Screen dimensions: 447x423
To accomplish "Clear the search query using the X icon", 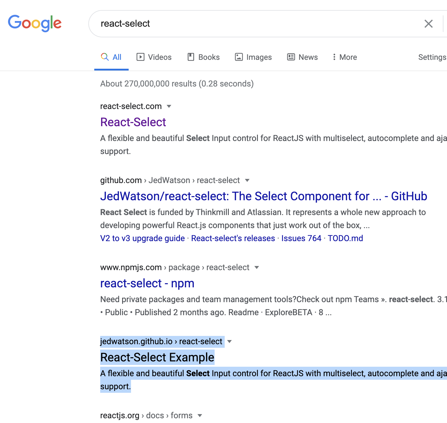I will [x=428, y=24].
